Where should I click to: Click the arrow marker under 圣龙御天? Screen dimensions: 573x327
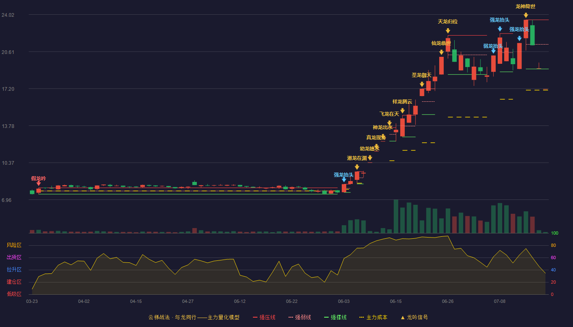click(x=422, y=84)
